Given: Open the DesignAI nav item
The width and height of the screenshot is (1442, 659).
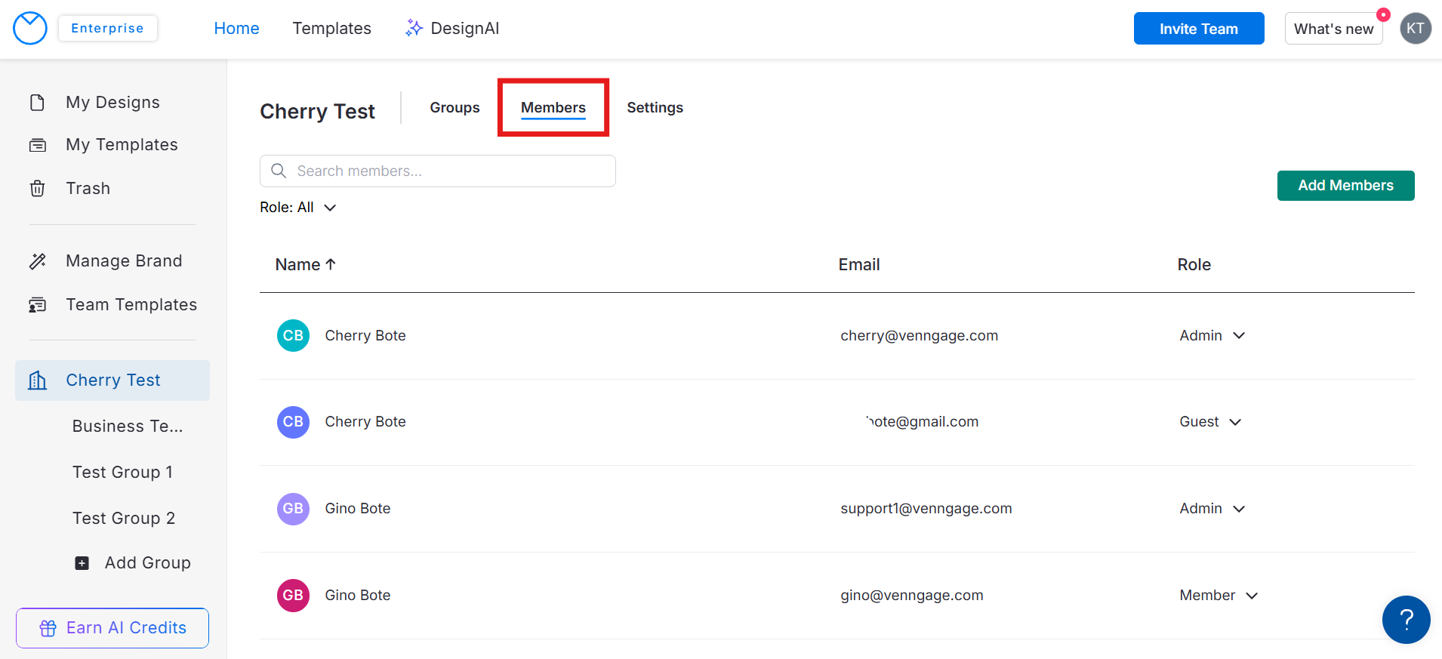Looking at the screenshot, I should [x=452, y=29].
